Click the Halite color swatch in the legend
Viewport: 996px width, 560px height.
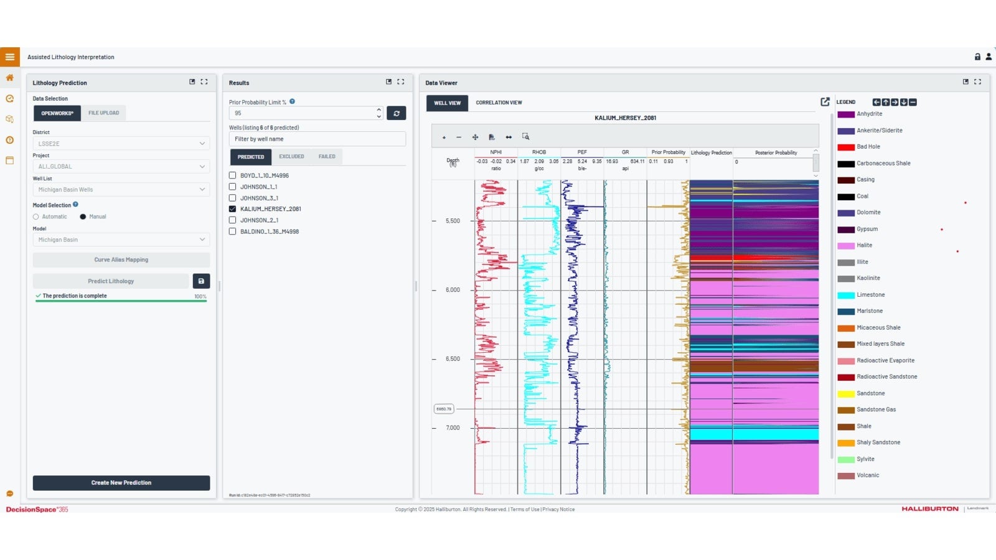pyautogui.click(x=846, y=245)
